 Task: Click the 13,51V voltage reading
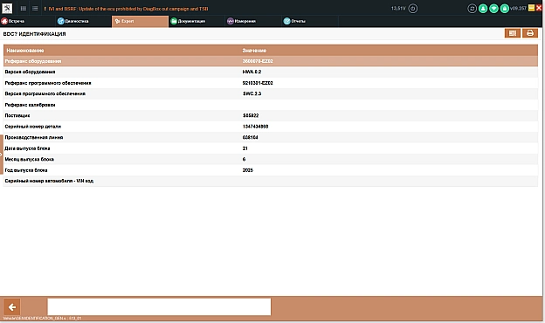click(x=398, y=9)
